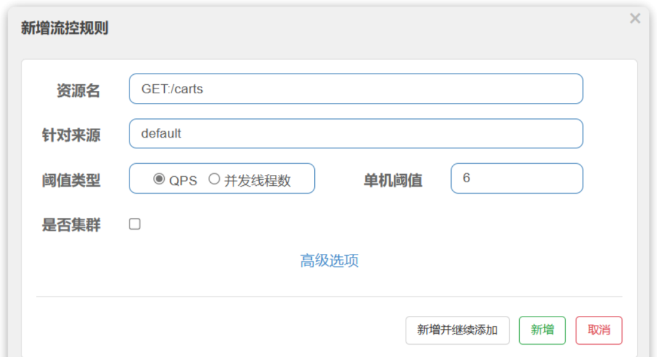Cancel with the red 取消 button
The width and height of the screenshot is (657, 357).
pyautogui.click(x=599, y=330)
